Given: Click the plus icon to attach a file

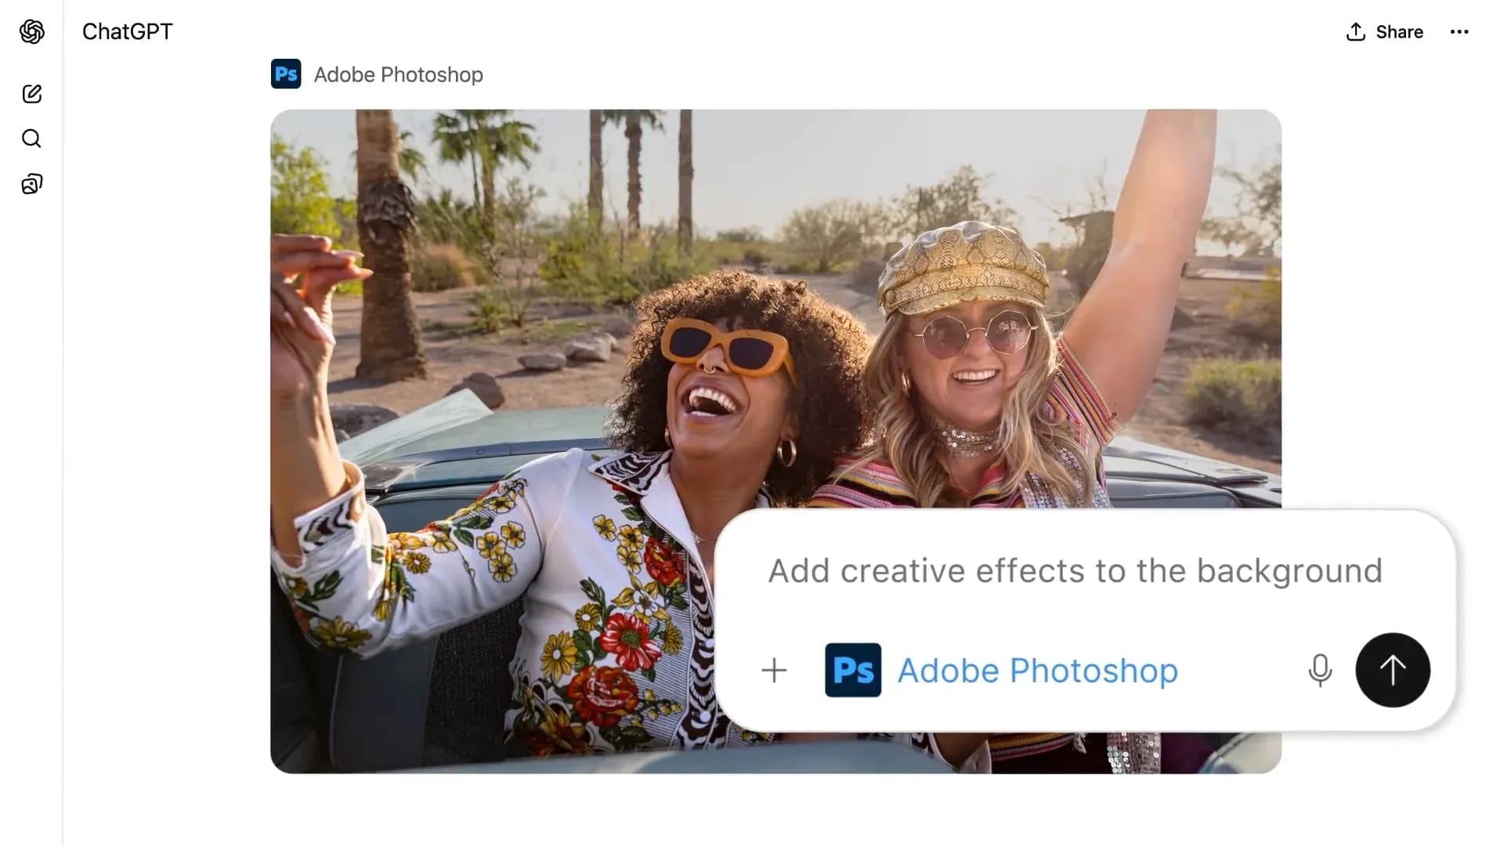Looking at the screenshot, I should click(774, 671).
